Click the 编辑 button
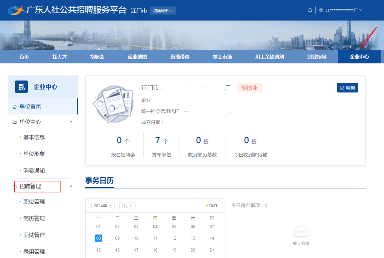The width and height of the screenshot is (384, 258). click(347, 88)
